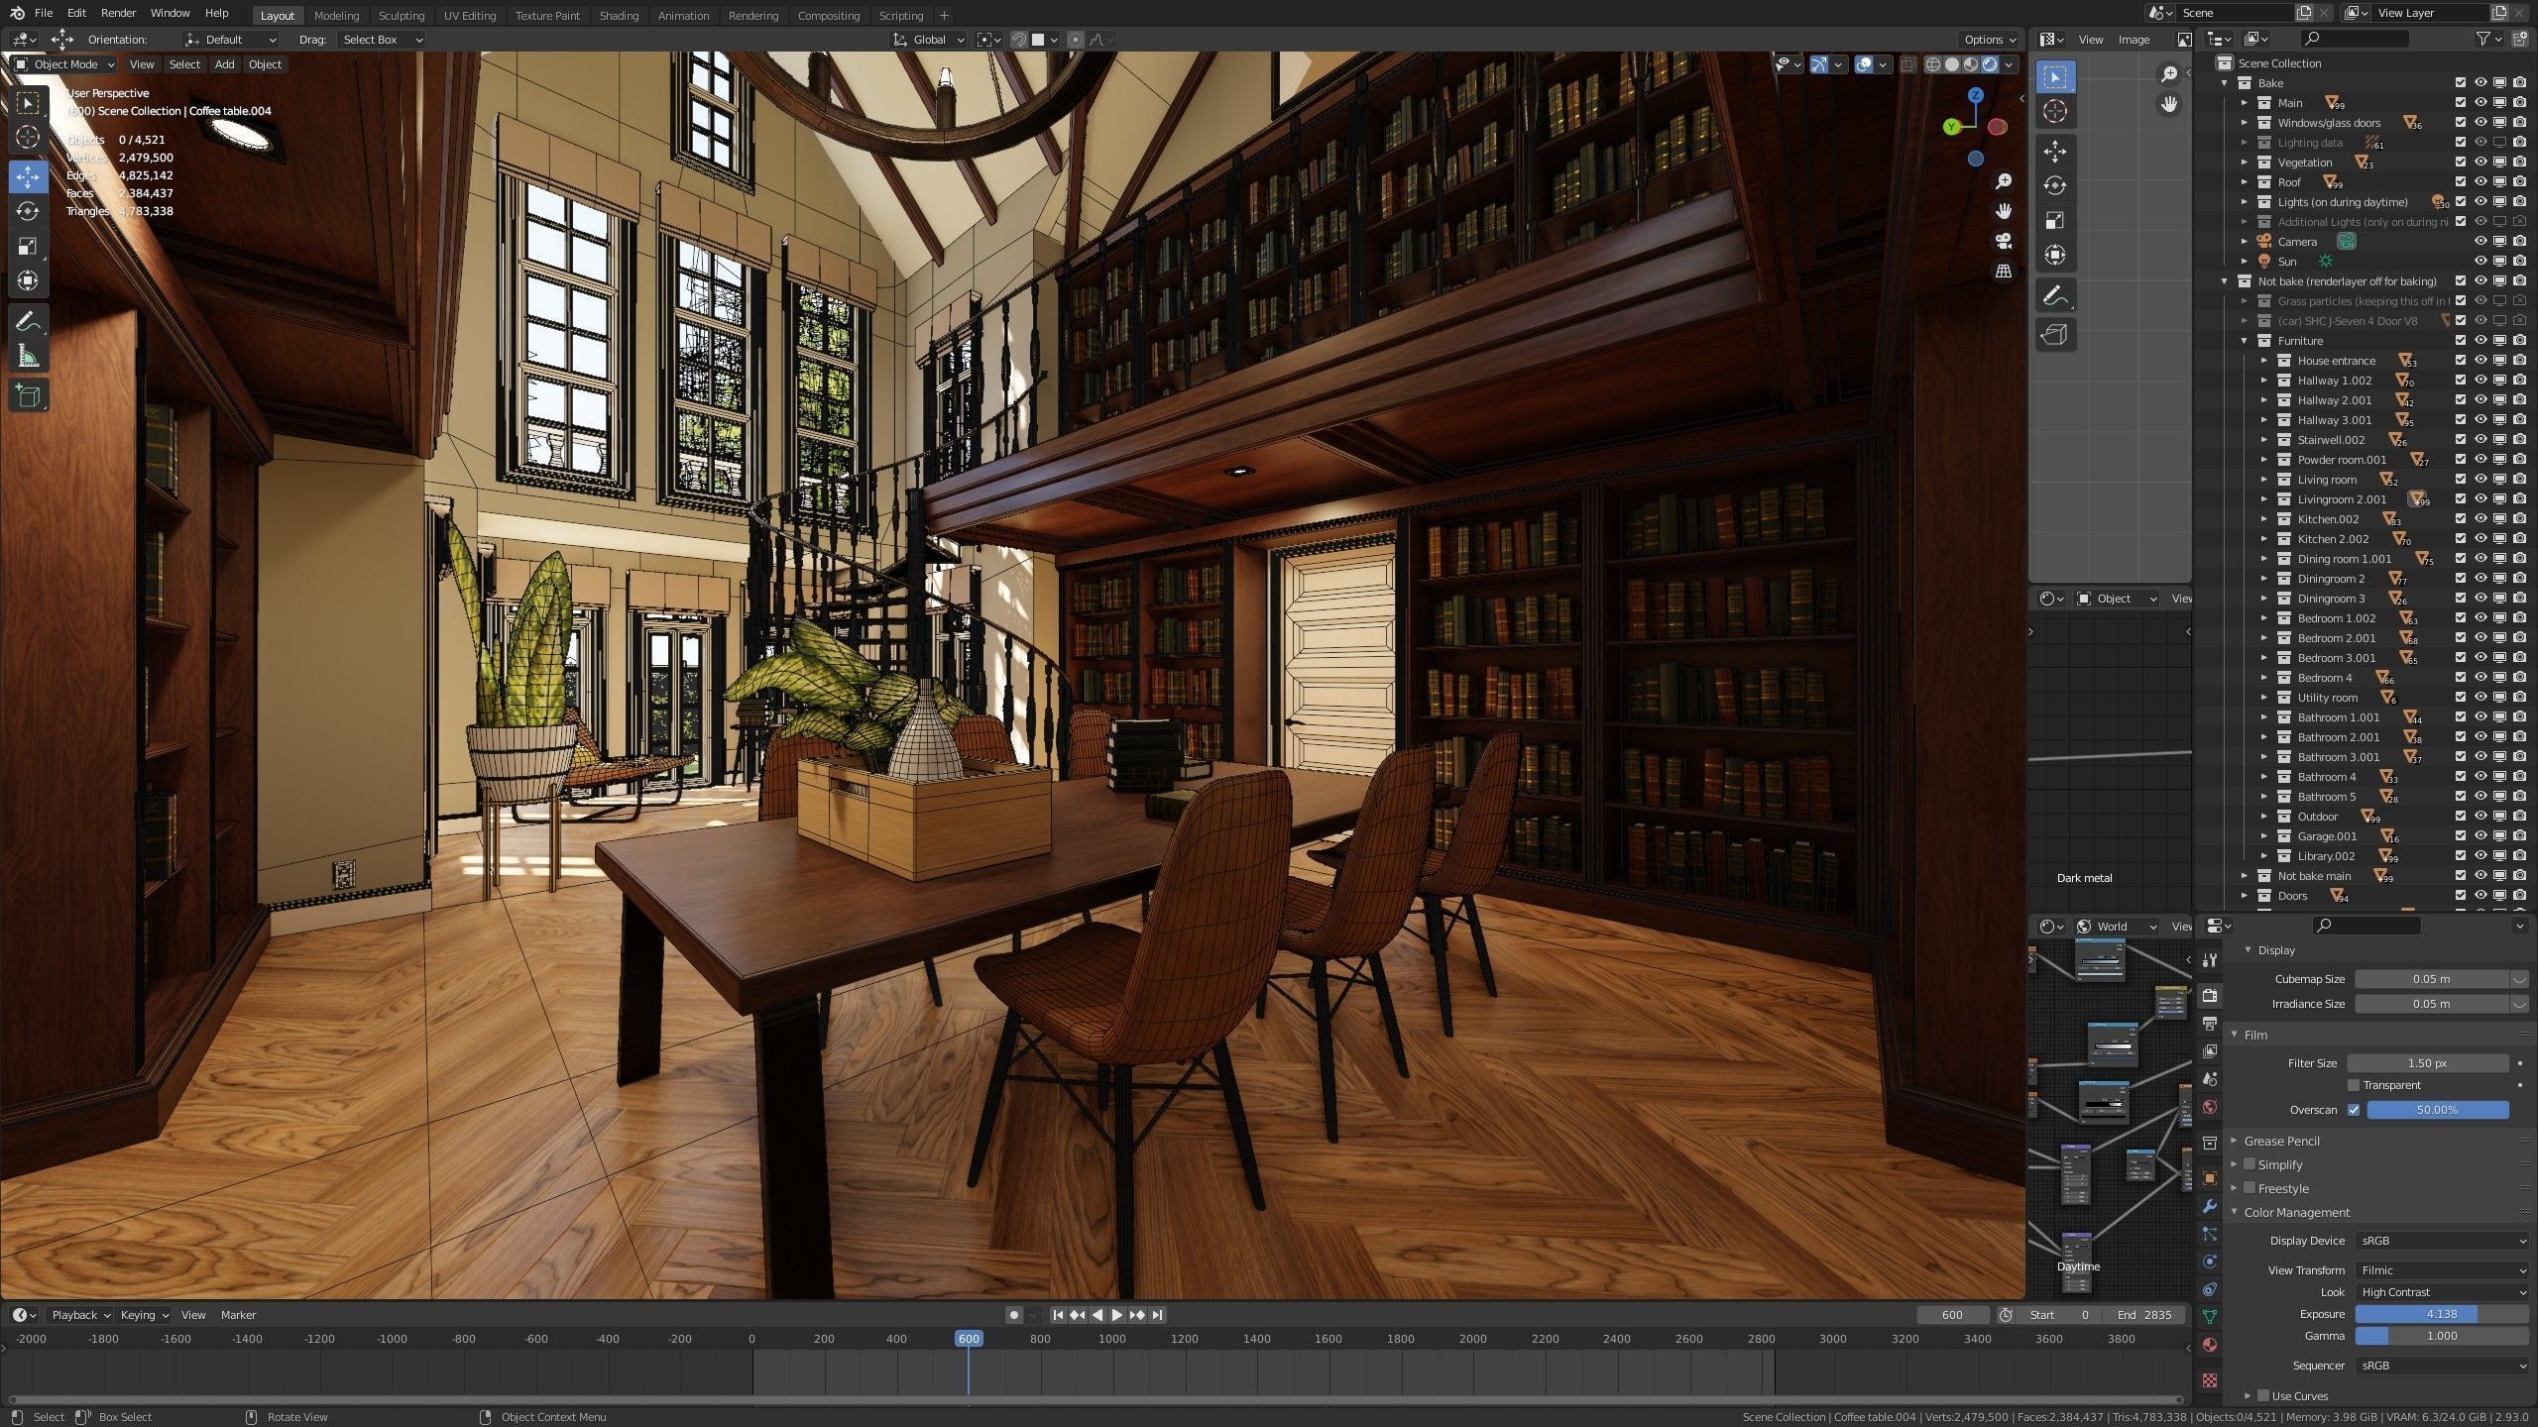
Task: Click the play animation button
Action: (1117, 1315)
